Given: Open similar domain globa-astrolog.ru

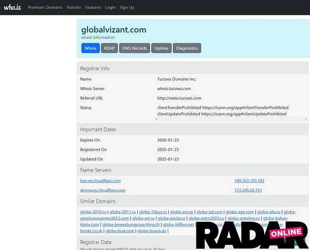Looking at the screenshot, I should [244, 218].
